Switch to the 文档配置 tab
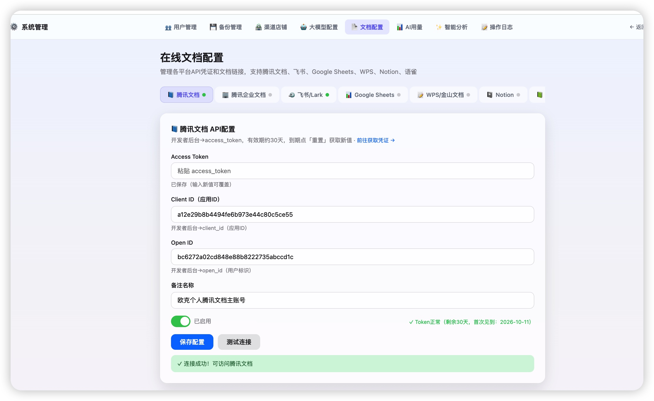Screen dimensions: 654x401 tap(367, 27)
